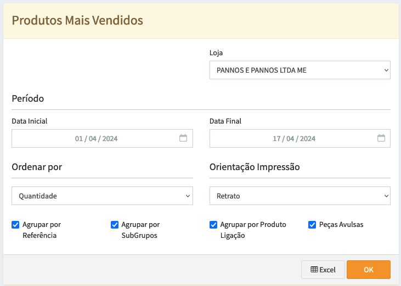The image size is (401, 286).
Task: Select the year 2024 in Data Inicial
Action: [110, 139]
